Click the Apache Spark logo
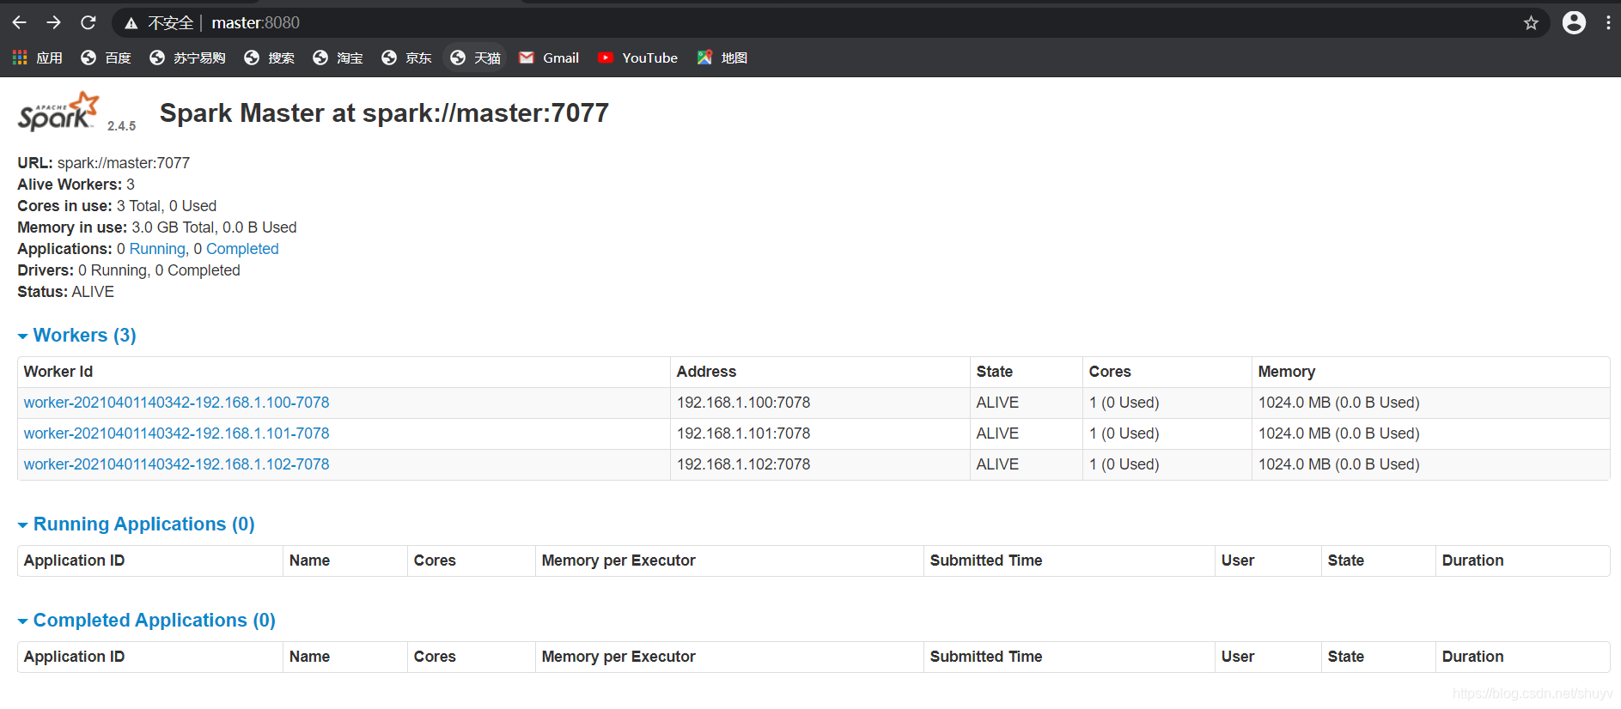The height and width of the screenshot is (709, 1621). pos(58,112)
